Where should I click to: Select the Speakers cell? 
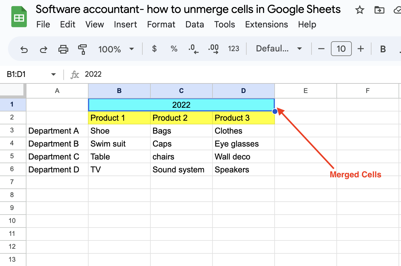(244, 169)
